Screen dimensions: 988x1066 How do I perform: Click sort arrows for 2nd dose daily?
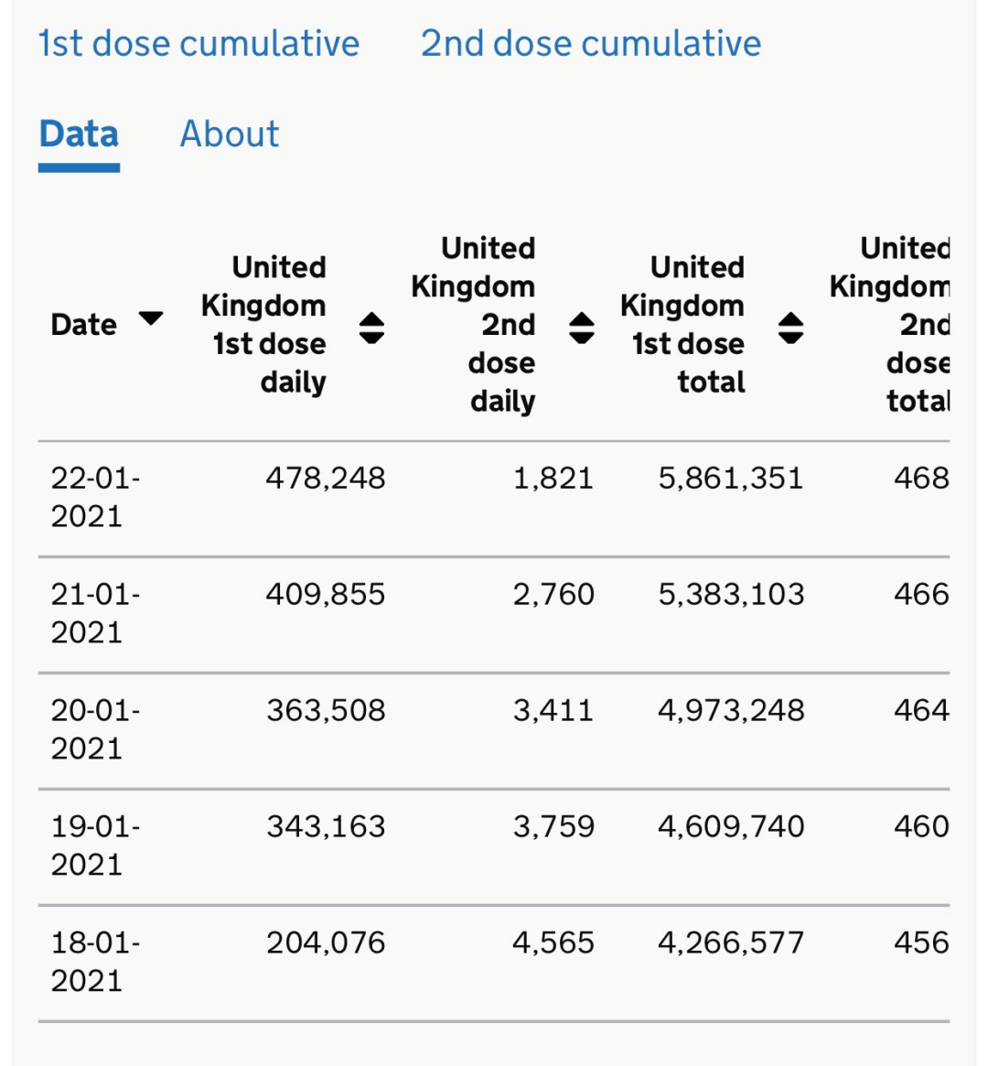(582, 327)
